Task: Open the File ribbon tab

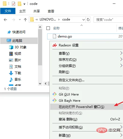Action: (x=8, y=11)
